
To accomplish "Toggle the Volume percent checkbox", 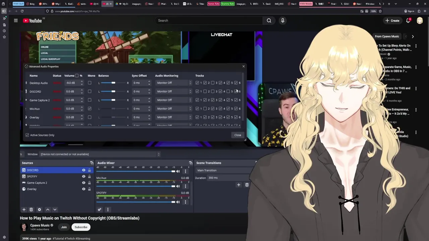I will 77,76.
